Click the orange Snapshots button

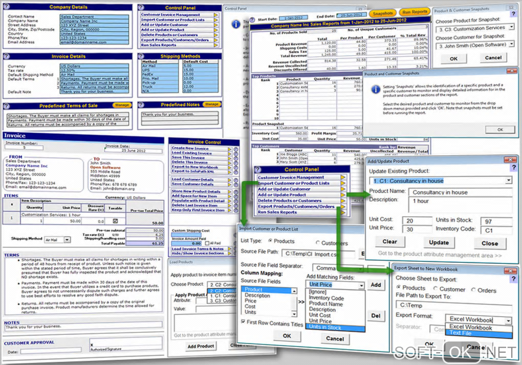[x=383, y=13]
